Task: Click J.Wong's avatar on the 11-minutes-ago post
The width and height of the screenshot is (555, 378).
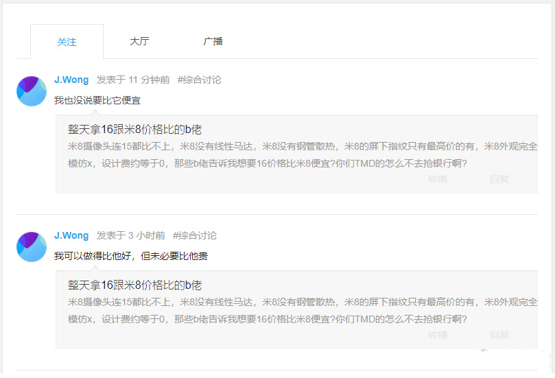Action: coord(32,91)
